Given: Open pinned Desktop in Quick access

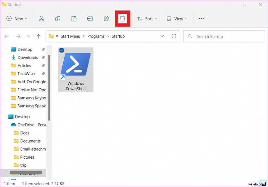Looking at the screenshot, I should click(x=25, y=50).
